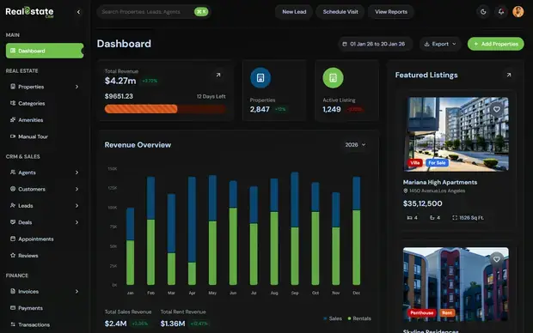Open the notifications bell

pyautogui.click(x=500, y=12)
